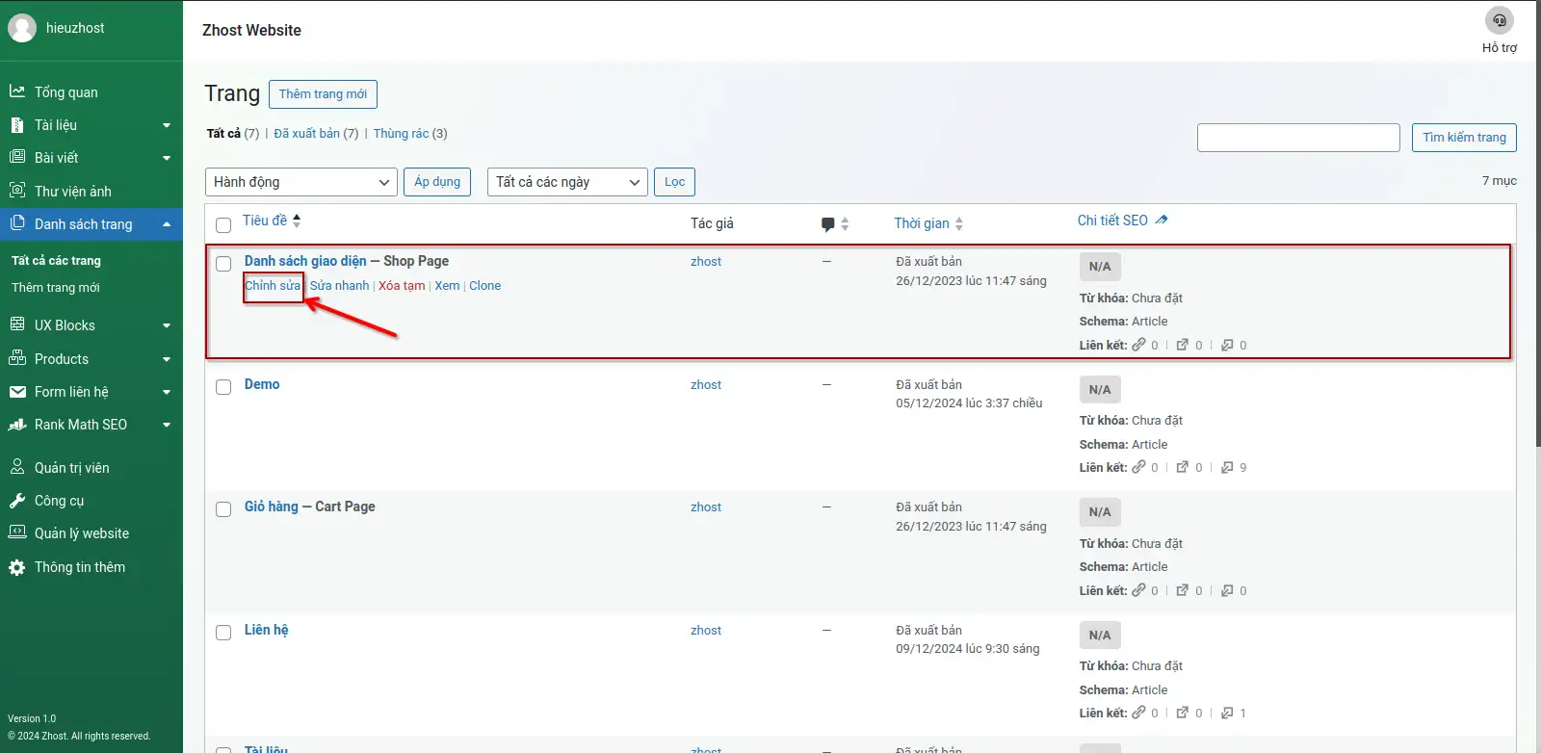Show the Tất cả (7) pages filter
Image resolution: width=1541 pixels, height=753 pixels.
232,134
